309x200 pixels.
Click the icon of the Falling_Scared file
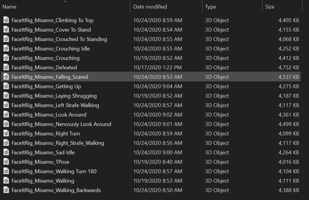tap(6, 77)
